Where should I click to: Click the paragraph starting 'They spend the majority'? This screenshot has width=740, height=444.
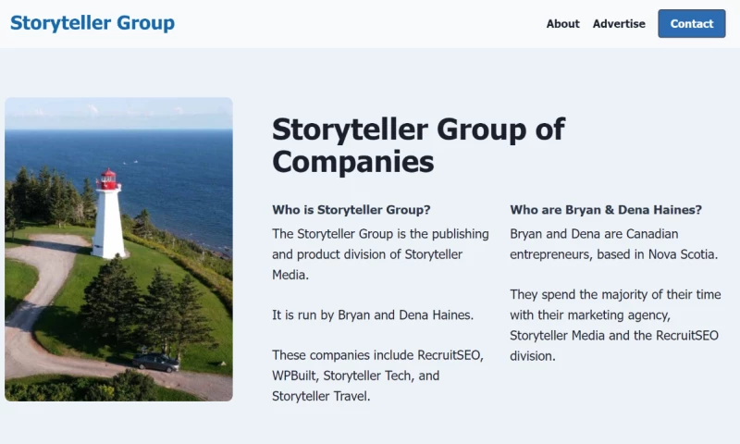click(615, 325)
